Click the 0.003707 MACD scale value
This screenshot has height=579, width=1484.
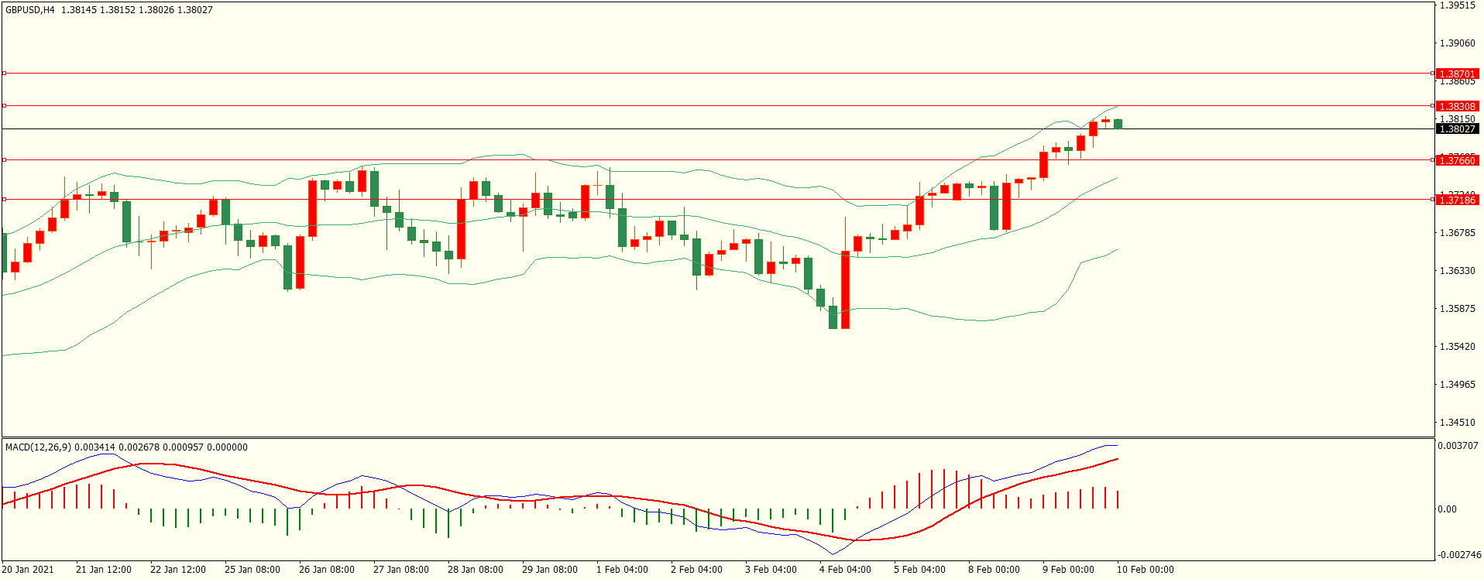click(1458, 446)
